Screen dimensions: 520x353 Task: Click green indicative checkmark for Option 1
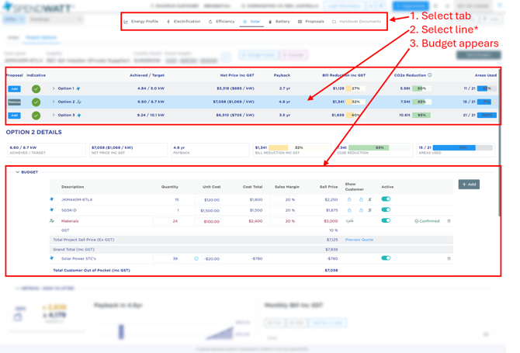click(x=36, y=89)
